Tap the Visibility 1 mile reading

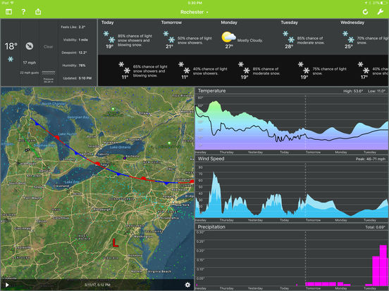[75, 40]
